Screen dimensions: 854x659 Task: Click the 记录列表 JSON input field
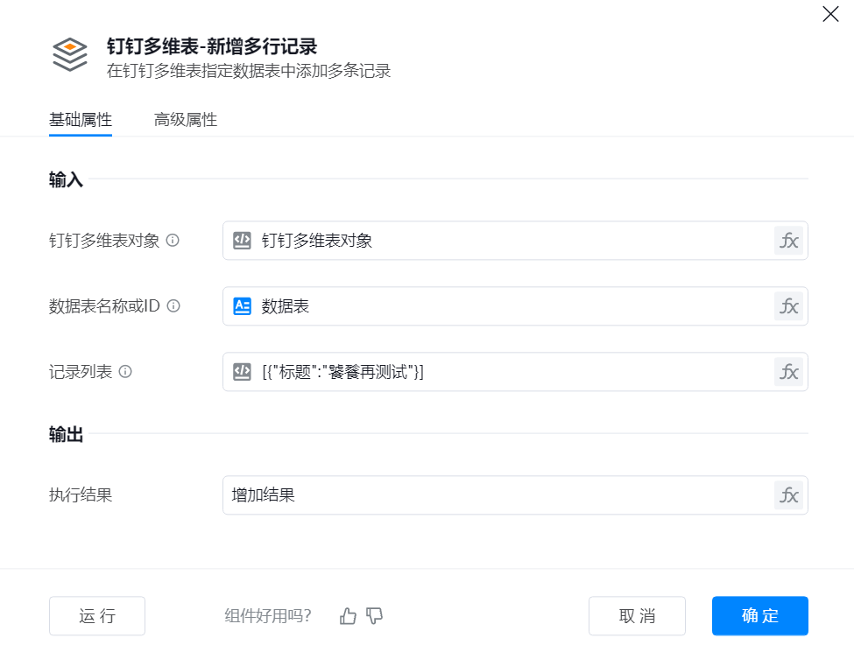click(508, 372)
